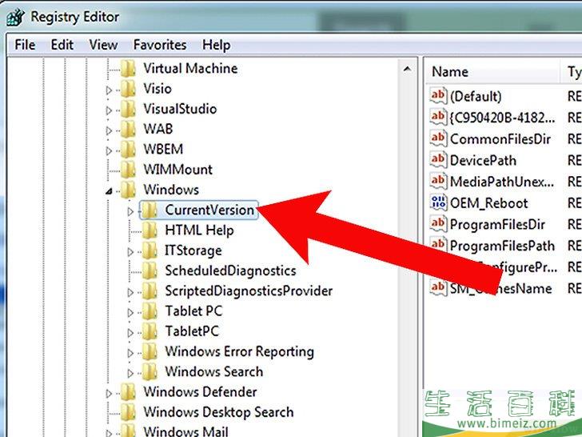Select the ProgramFilesDir value entry
Screen dimensions: 582x437
coord(497,225)
